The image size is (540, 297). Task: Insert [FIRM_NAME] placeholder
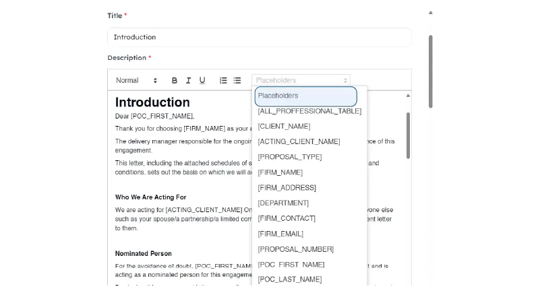pyautogui.click(x=280, y=172)
